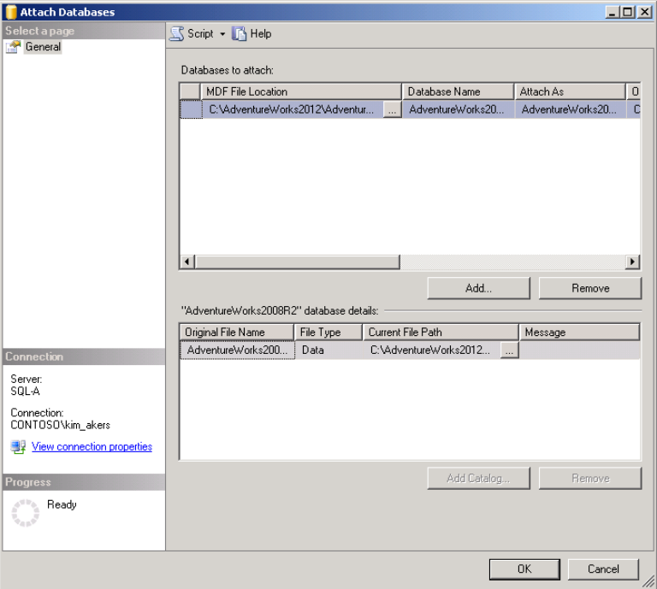
Task: Click horizontal scrollbar left arrow
Action: point(186,262)
